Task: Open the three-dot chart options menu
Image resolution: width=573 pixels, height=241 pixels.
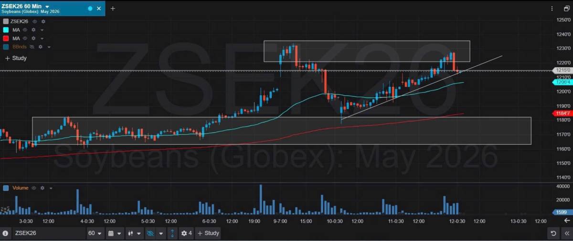Action: 552,9
